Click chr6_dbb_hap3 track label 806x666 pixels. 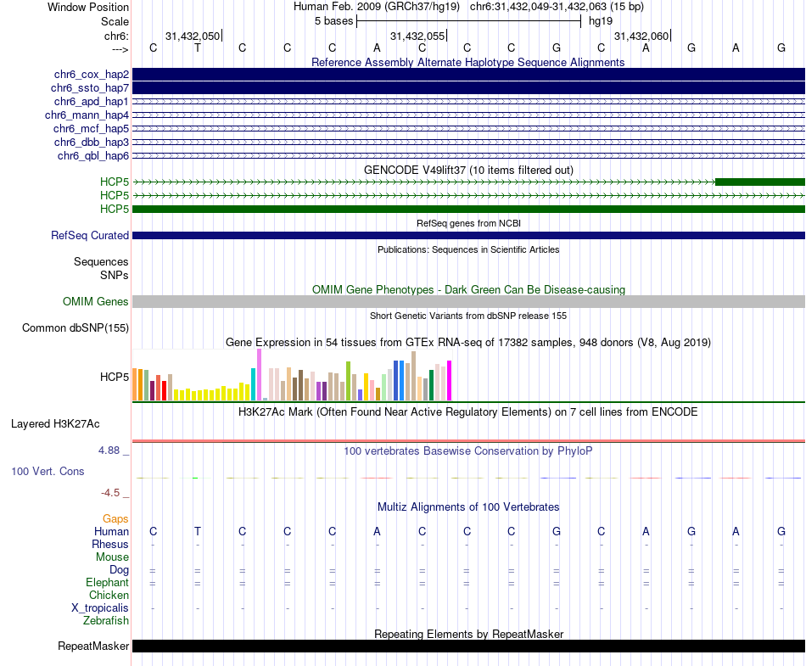click(x=92, y=142)
